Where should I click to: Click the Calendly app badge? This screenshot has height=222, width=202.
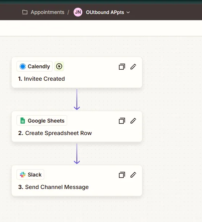pyautogui.click(x=35, y=66)
